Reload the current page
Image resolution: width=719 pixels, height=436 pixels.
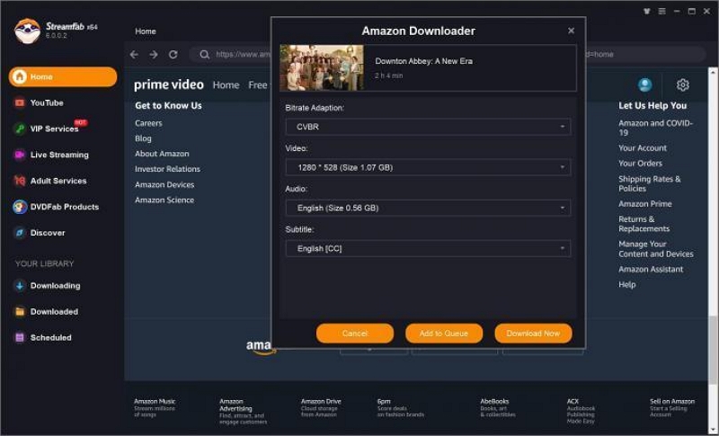(173, 55)
